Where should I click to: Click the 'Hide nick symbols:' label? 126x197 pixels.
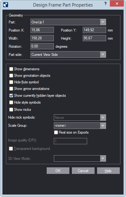tap(22, 117)
